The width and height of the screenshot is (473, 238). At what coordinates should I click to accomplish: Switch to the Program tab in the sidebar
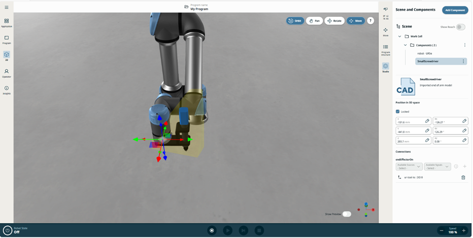(6, 39)
